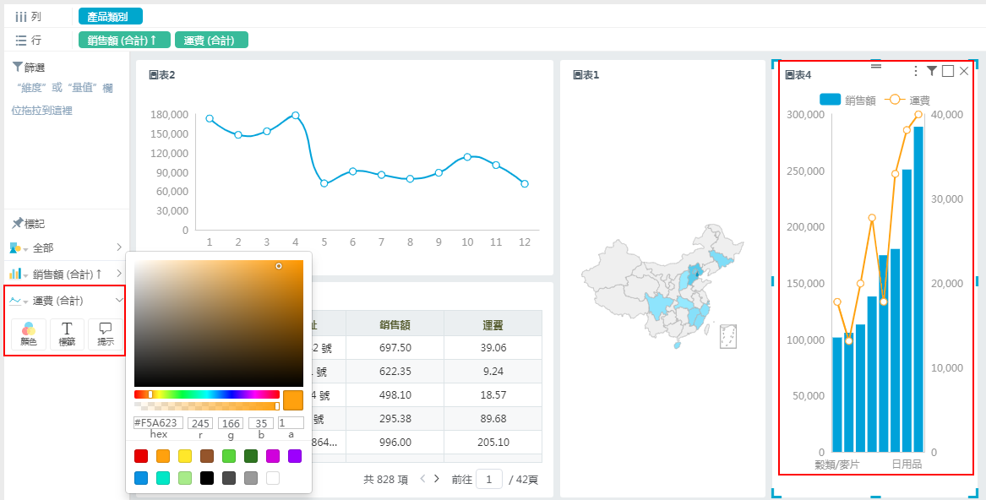Toggle 運費 series in 圖表4 legend
This screenshot has width=986, height=500.
[907, 100]
